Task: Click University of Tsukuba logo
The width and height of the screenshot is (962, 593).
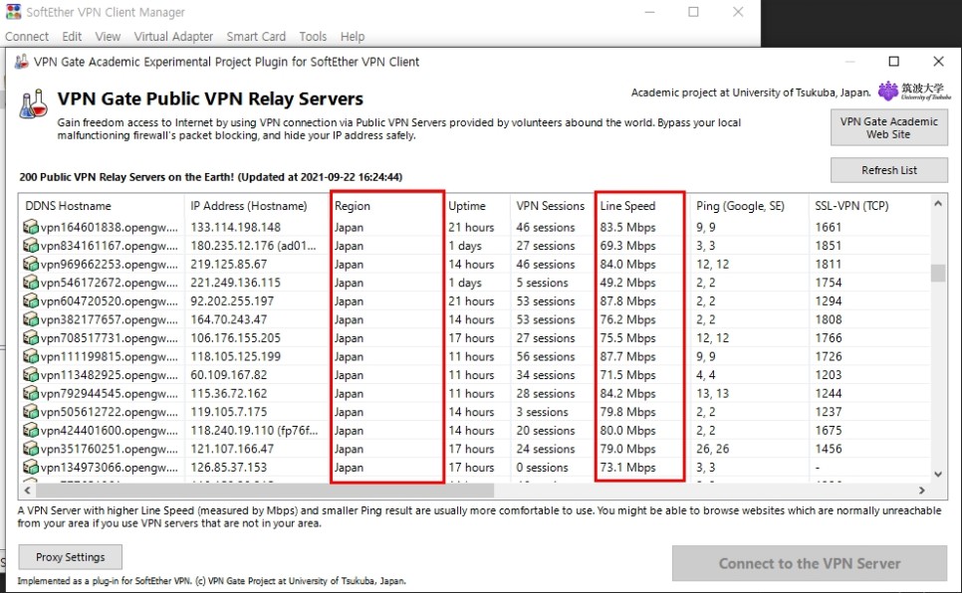Action: (x=914, y=92)
